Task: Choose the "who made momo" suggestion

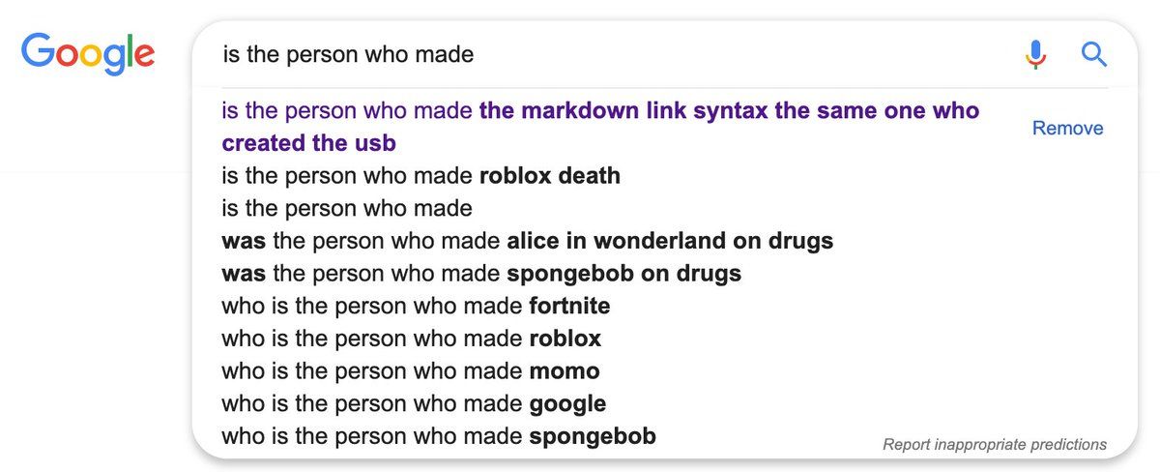Action: pos(410,371)
